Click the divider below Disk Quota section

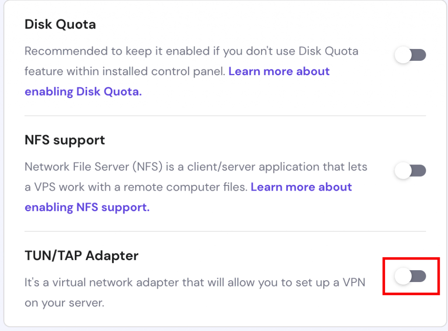click(x=225, y=116)
